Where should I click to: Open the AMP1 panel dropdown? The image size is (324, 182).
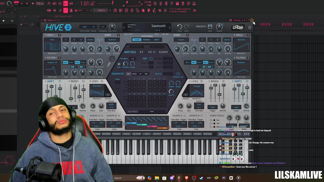[x=46, y=81]
